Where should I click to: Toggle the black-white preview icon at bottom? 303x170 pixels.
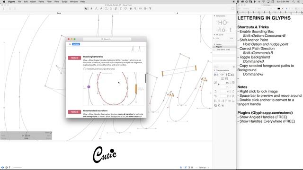click(x=6, y=168)
